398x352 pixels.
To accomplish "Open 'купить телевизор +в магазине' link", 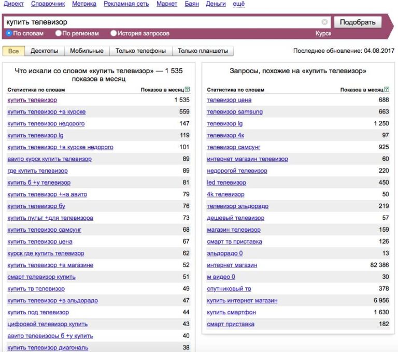I will click(x=50, y=265).
